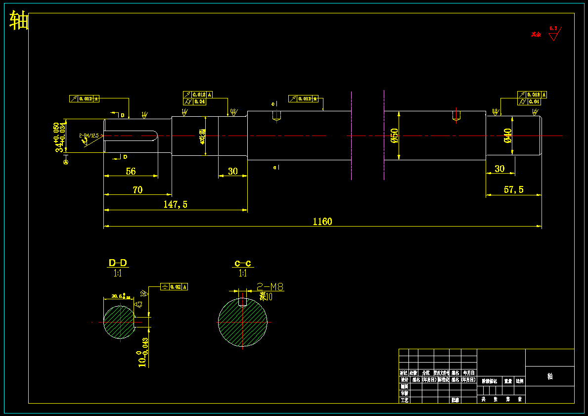Click the 10 0 -0.043 keyway width dimension
Image resolution: width=588 pixels, height=416 pixels.
point(143,352)
